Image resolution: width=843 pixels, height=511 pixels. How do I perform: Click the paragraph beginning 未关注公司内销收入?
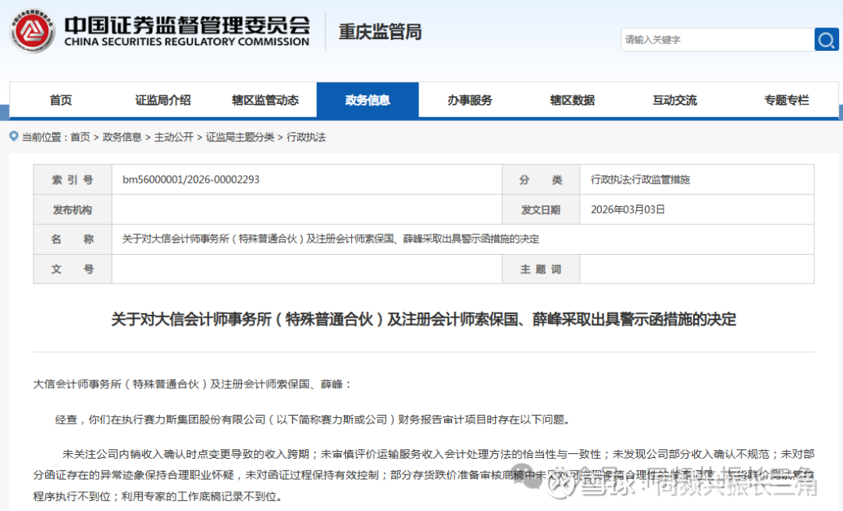(x=424, y=475)
